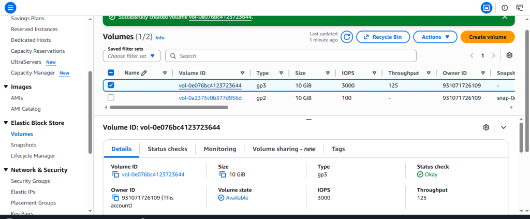
Task: Open the hamburger navigation menu
Action: pos(10,7)
